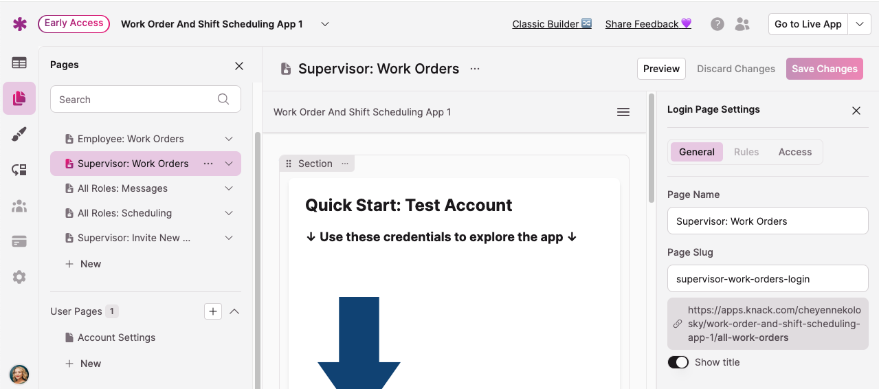Click the Page Slug input field
This screenshot has width=879, height=389.
point(767,279)
